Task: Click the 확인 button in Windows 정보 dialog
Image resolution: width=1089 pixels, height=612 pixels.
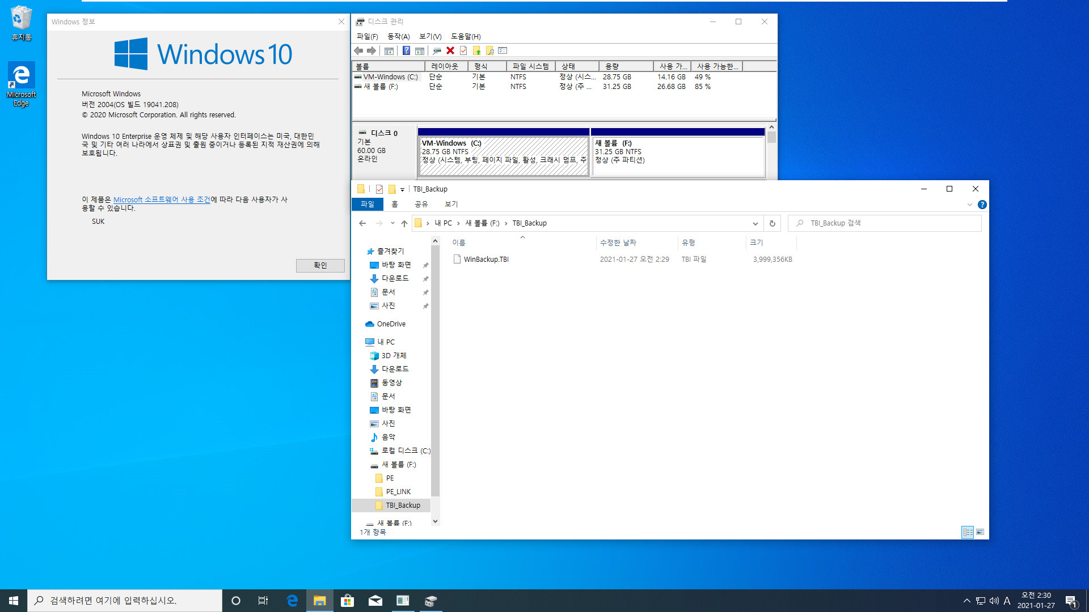Action: tap(320, 265)
